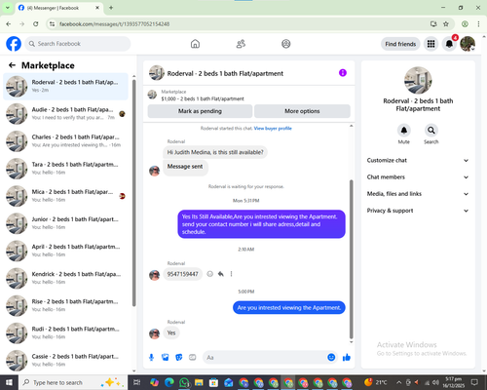Open emoji picker in message box
Image resolution: width=487 pixels, height=390 pixels.
(331, 358)
